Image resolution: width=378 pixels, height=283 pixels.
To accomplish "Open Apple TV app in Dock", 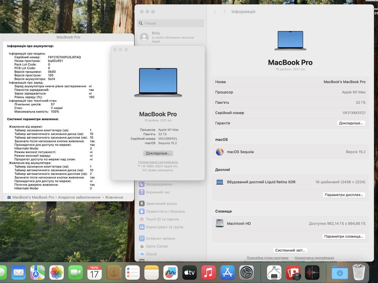I will pyautogui.click(x=190, y=273).
